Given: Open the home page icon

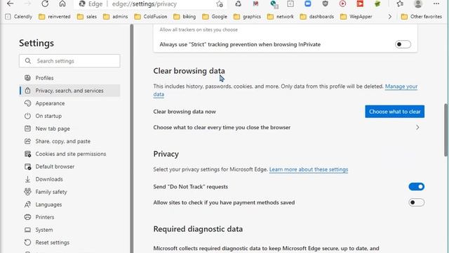Looking at the screenshot, I should (62, 4).
